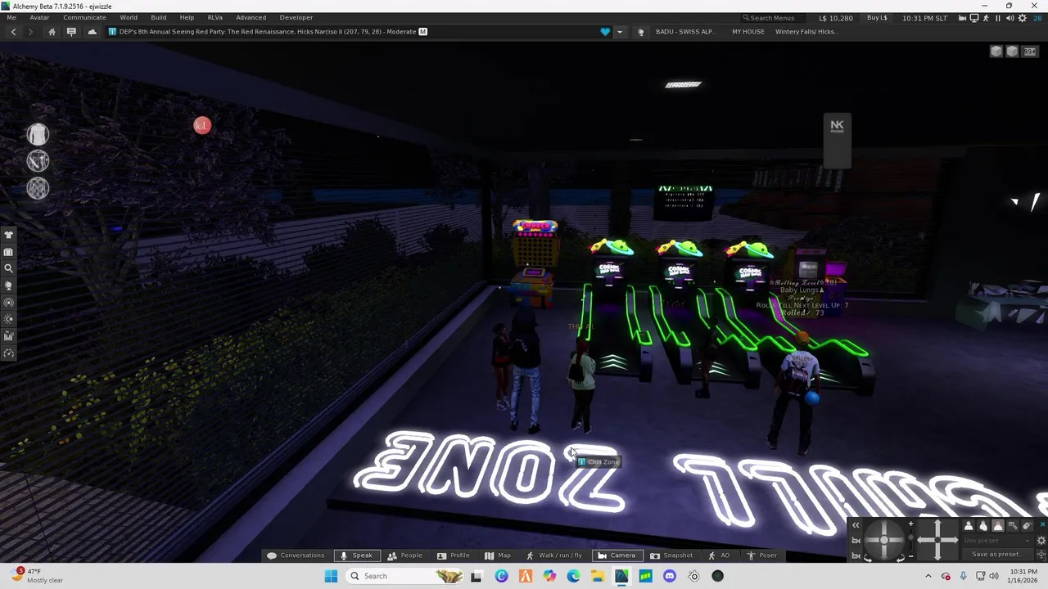Open camera preset gear settings

tap(1041, 541)
